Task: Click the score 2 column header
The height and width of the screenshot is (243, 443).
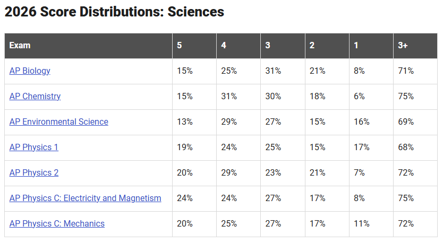Action: [327, 46]
